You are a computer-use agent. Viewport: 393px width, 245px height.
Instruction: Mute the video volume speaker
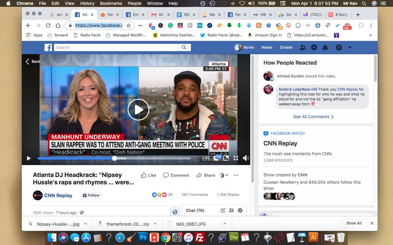(x=246, y=158)
